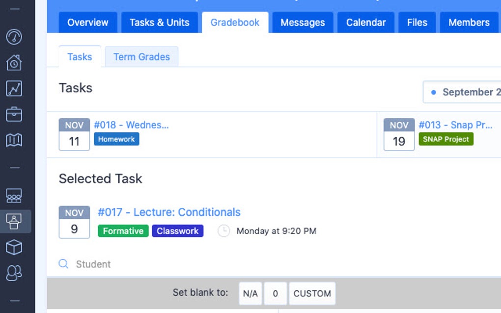Open the curriculum map icon in sidebar
501x313 pixels.
[x=15, y=140]
